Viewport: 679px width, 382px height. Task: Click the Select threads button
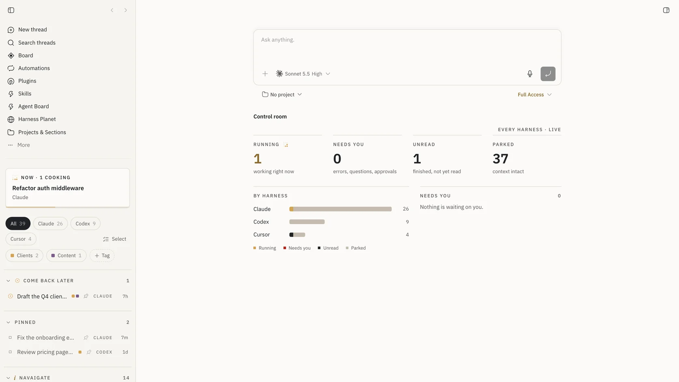[115, 239]
